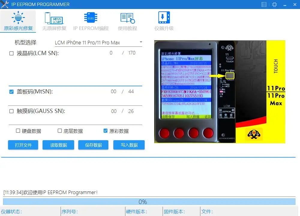Image resolution: width=300 pixels, height=216 pixels.
Task: Click the IP EEPROM PROGRAMMER window title
Action: [x=40, y=4]
